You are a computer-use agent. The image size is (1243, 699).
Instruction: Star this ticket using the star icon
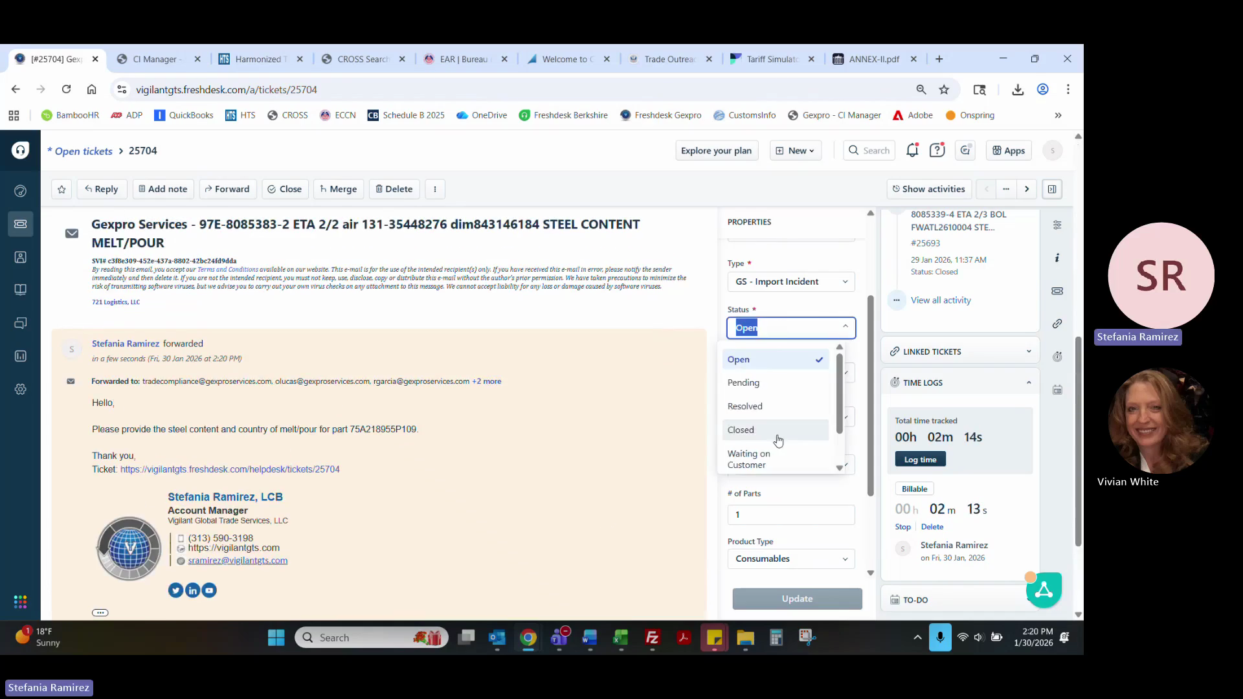point(62,189)
